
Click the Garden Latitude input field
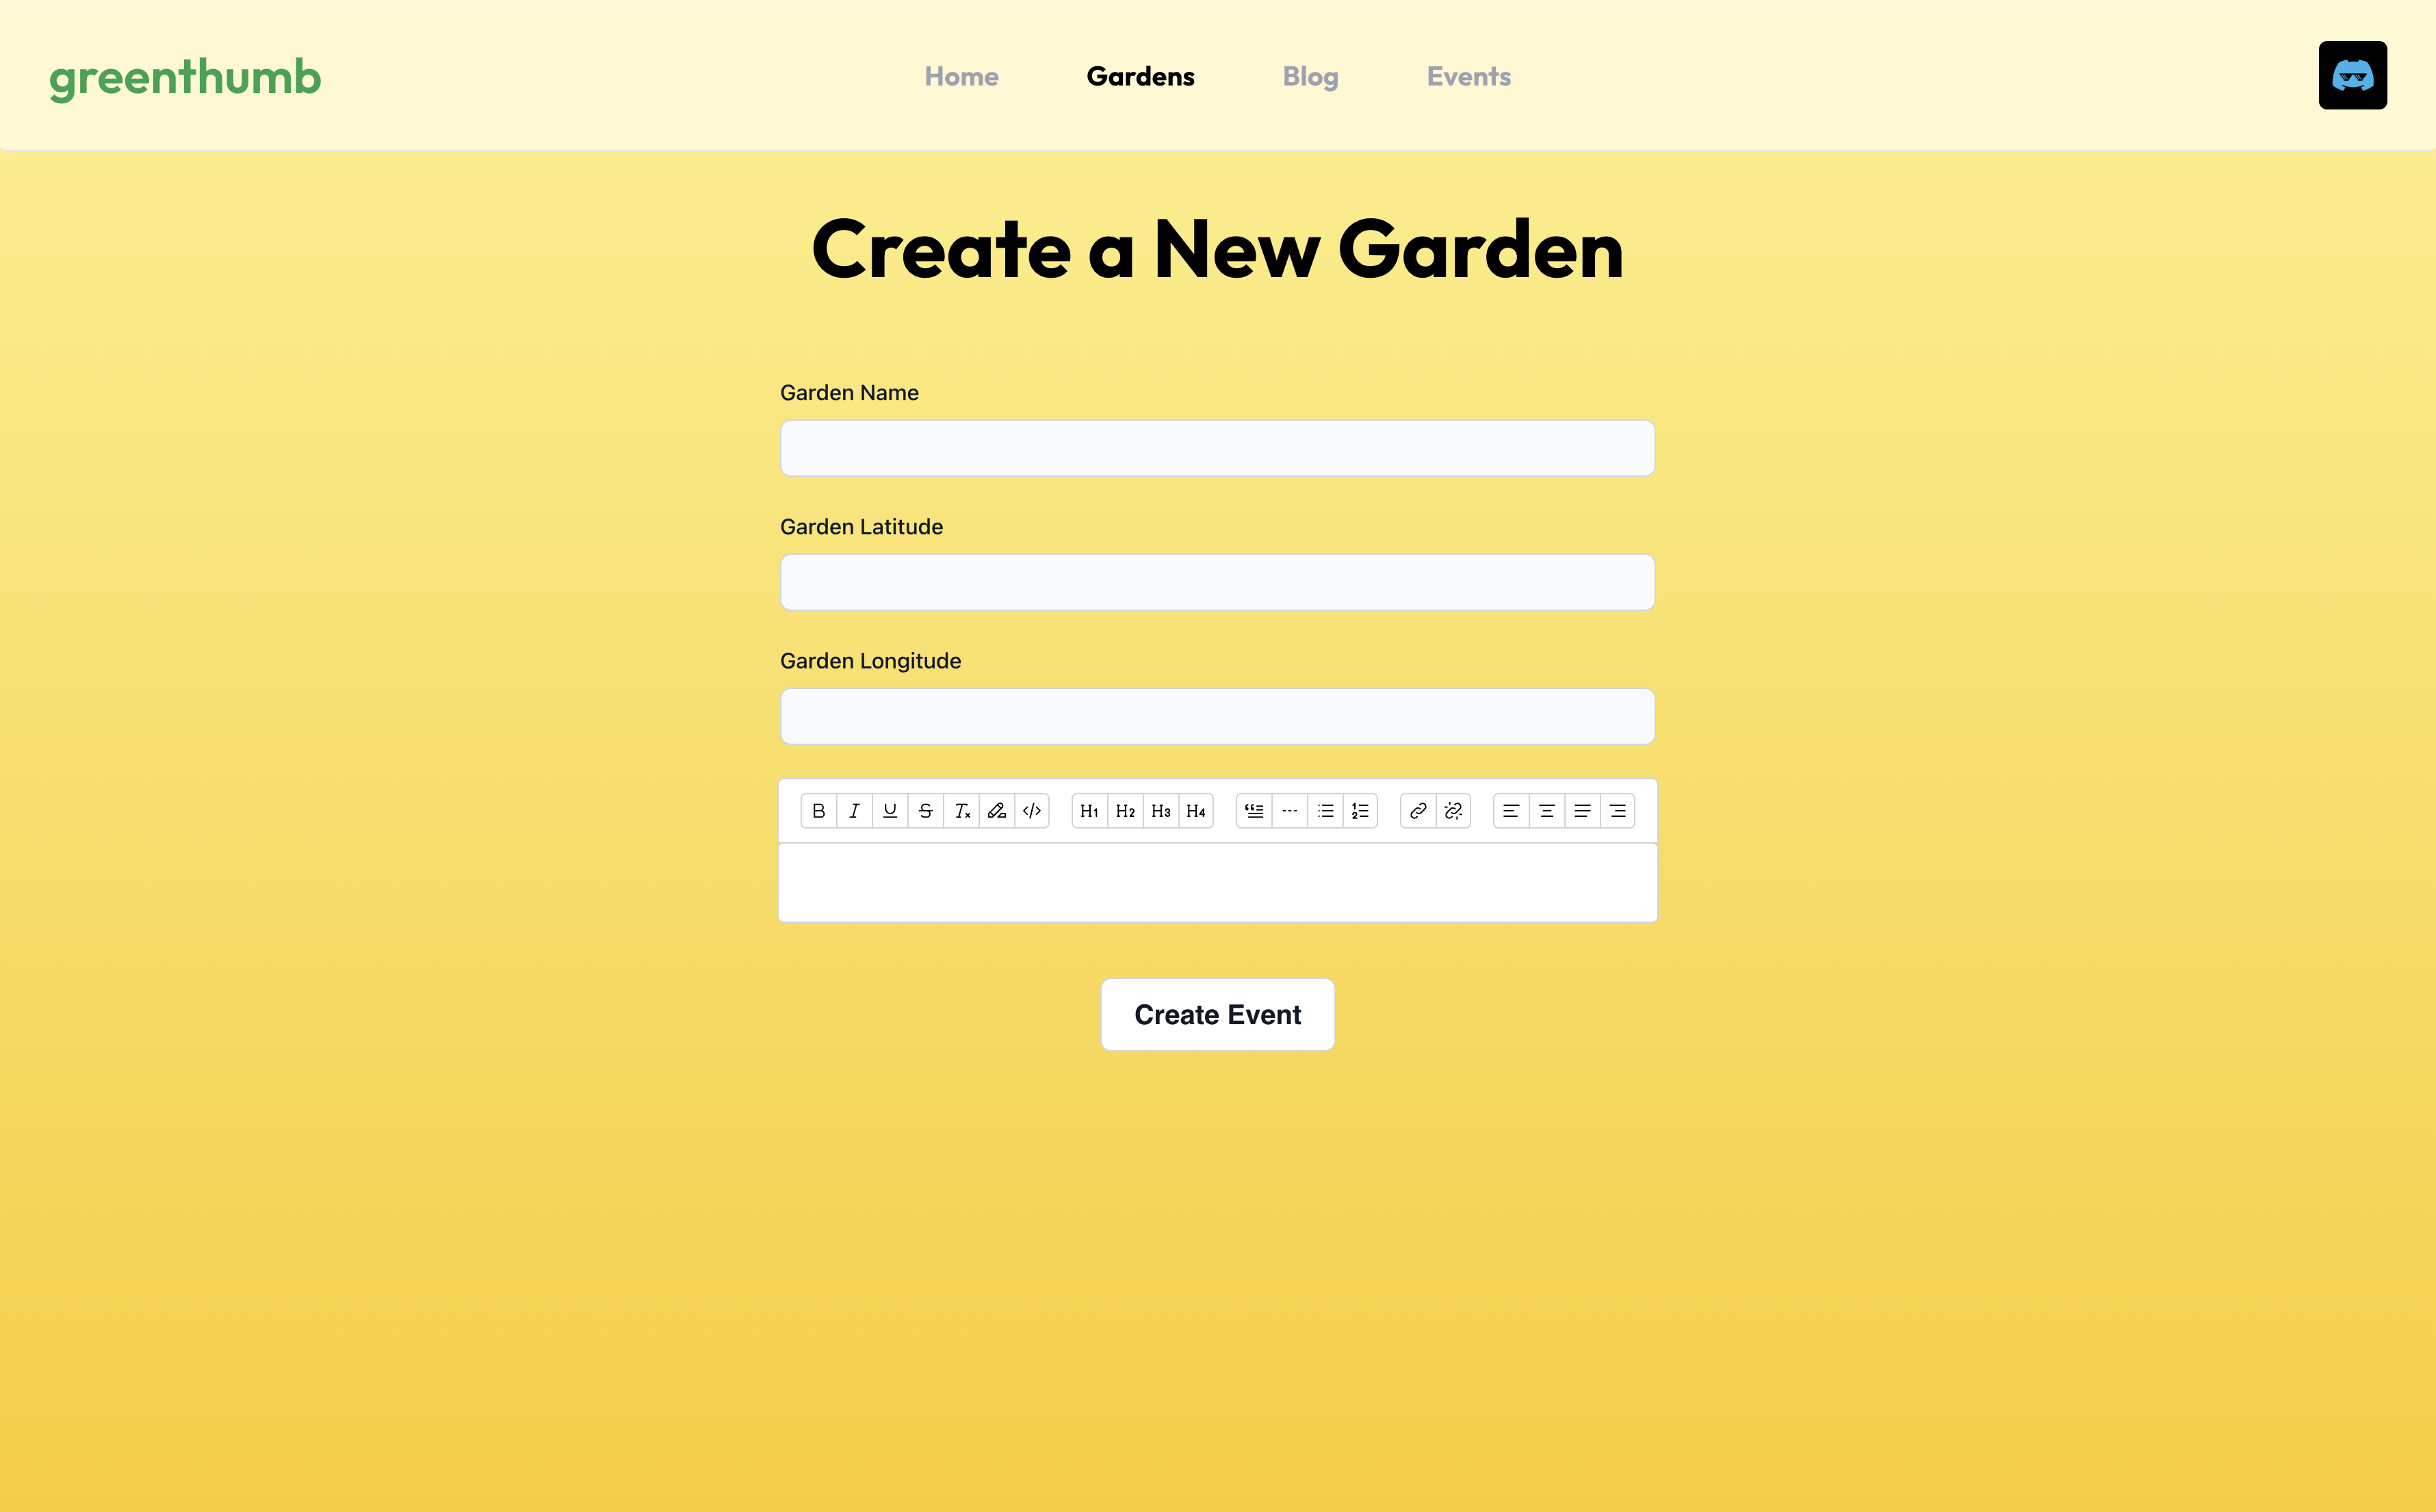[1217, 580]
